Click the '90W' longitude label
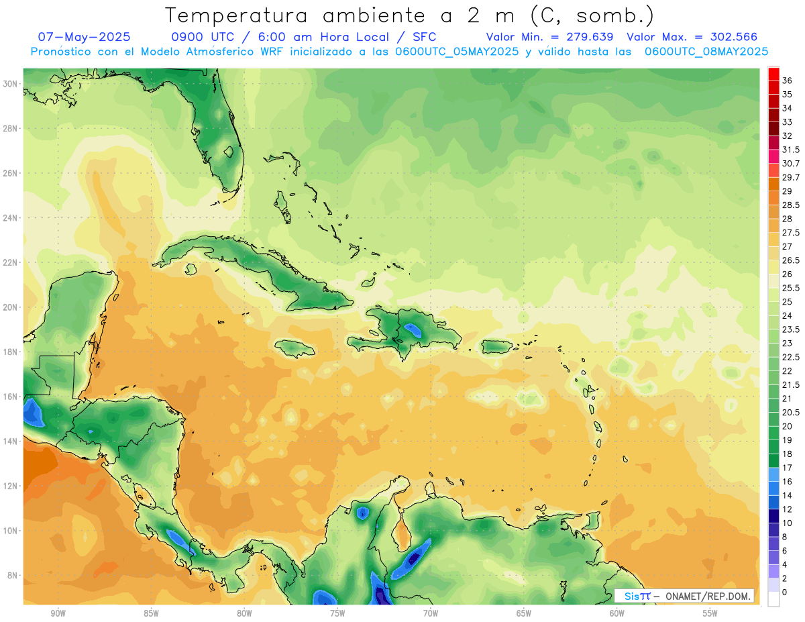Screen dimensions: 805x622 point(58,614)
